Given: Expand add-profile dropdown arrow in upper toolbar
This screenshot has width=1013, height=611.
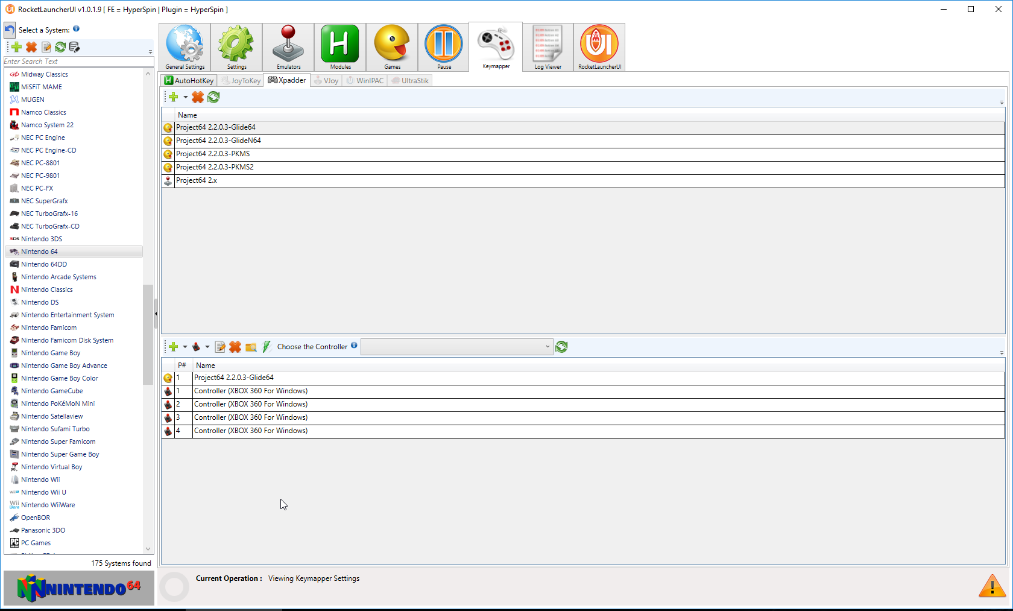Looking at the screenshot, I should (185, 97).
